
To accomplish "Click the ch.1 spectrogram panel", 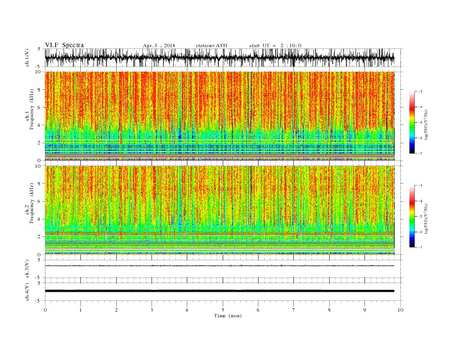I will (219, 116).
